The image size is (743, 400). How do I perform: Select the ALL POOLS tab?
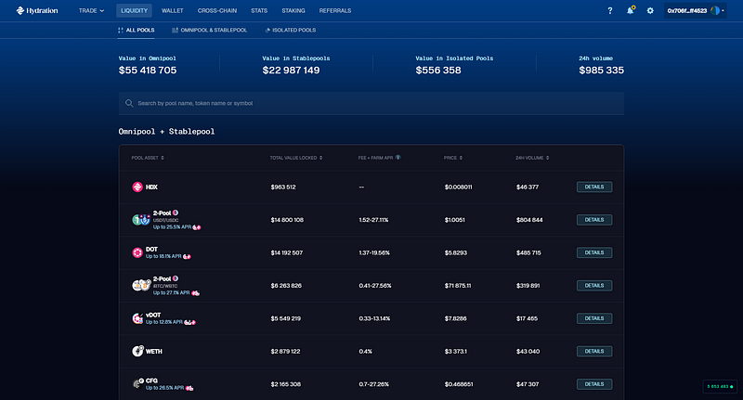pos(137,30)
